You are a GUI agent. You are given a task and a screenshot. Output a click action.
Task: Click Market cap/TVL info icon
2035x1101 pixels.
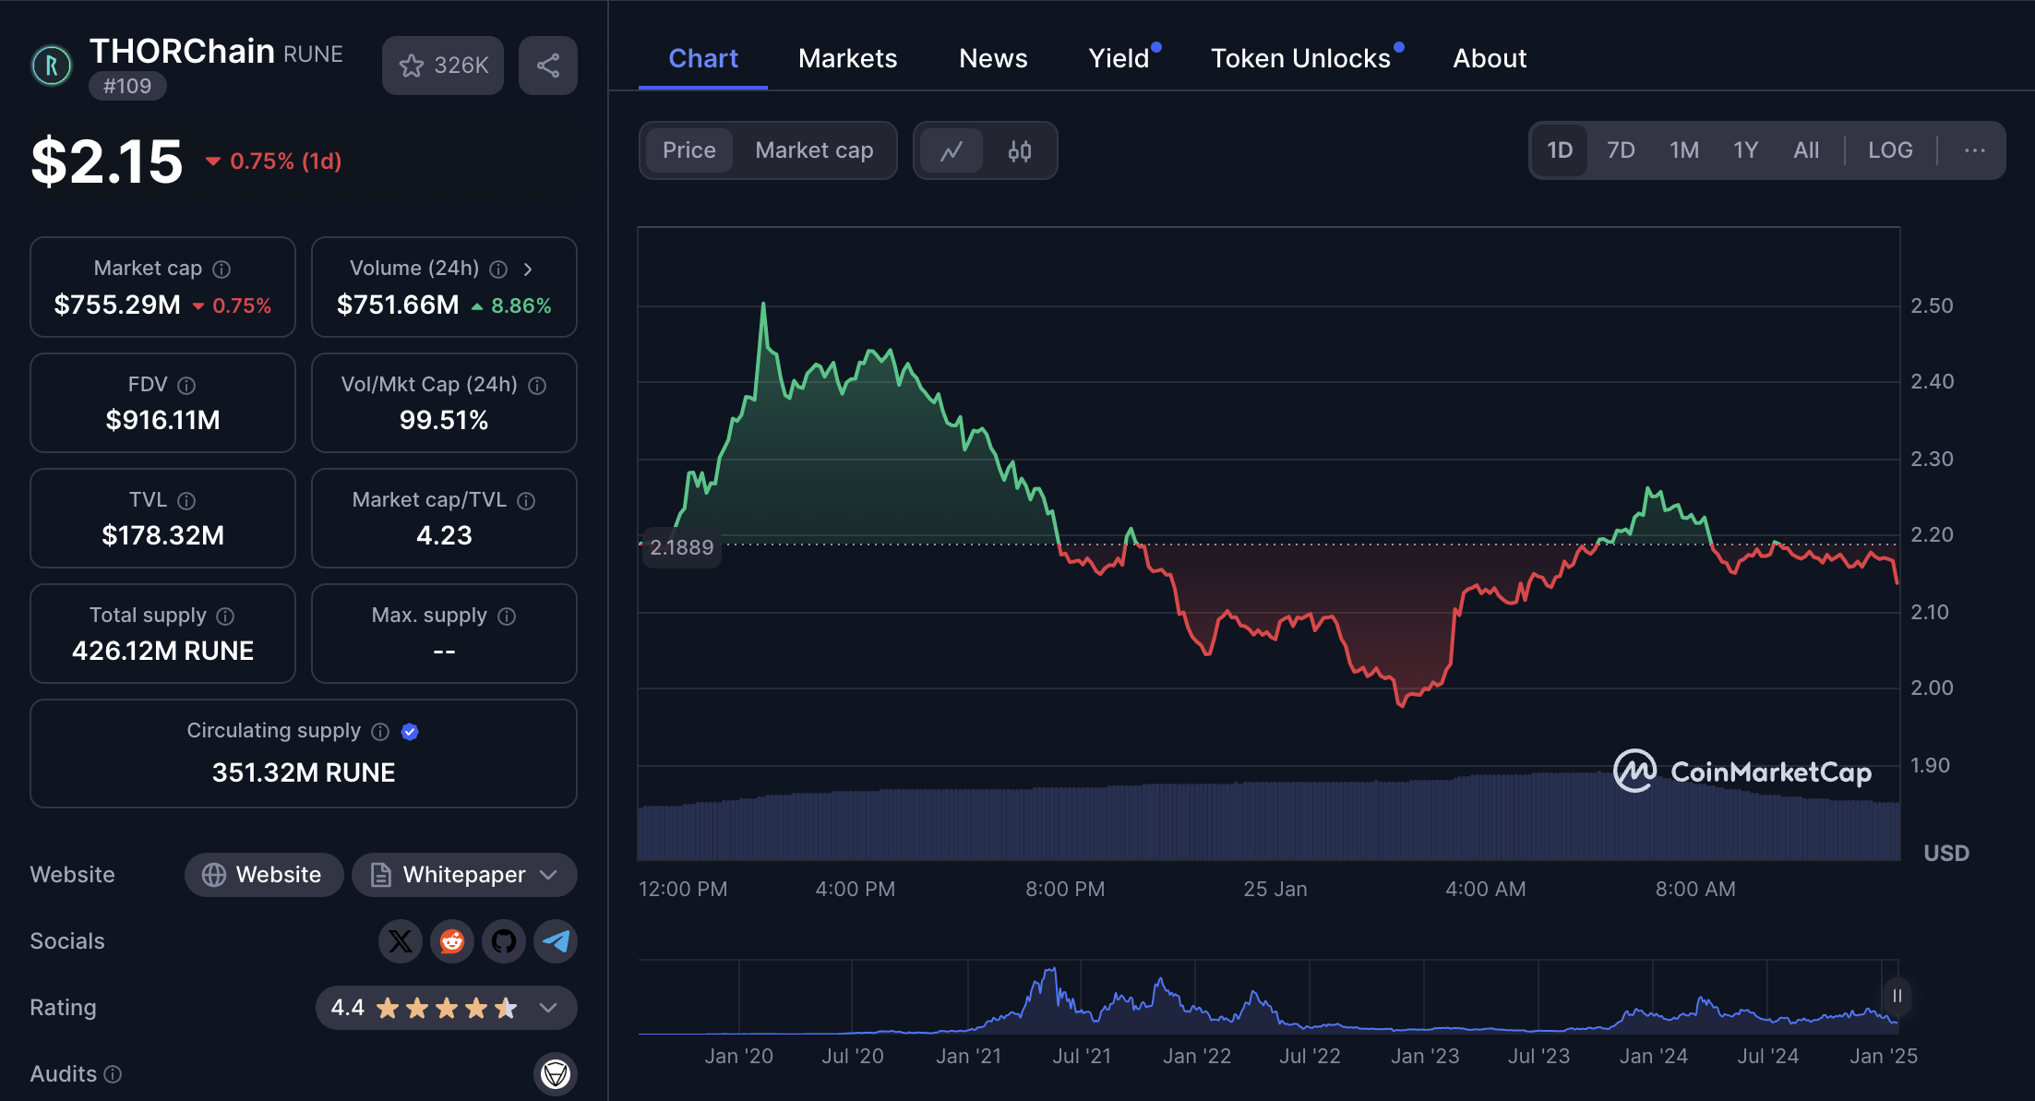(526, 501)
